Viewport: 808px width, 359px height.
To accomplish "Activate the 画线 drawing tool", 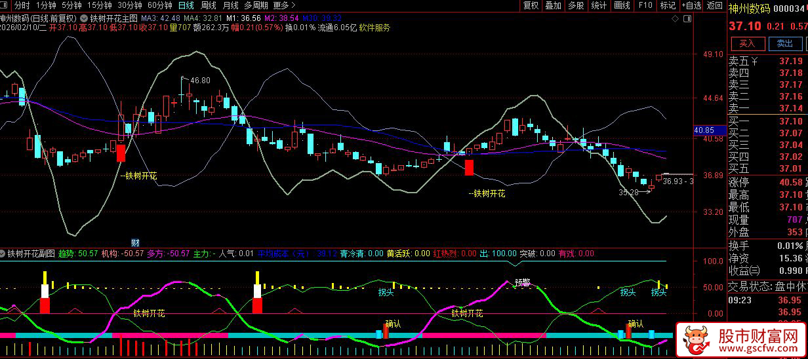I will (622, 5).
